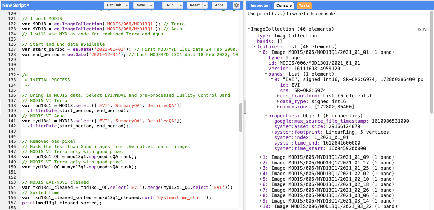Open the script settings gear icon
434x210 pixels.
click(236, 5)
